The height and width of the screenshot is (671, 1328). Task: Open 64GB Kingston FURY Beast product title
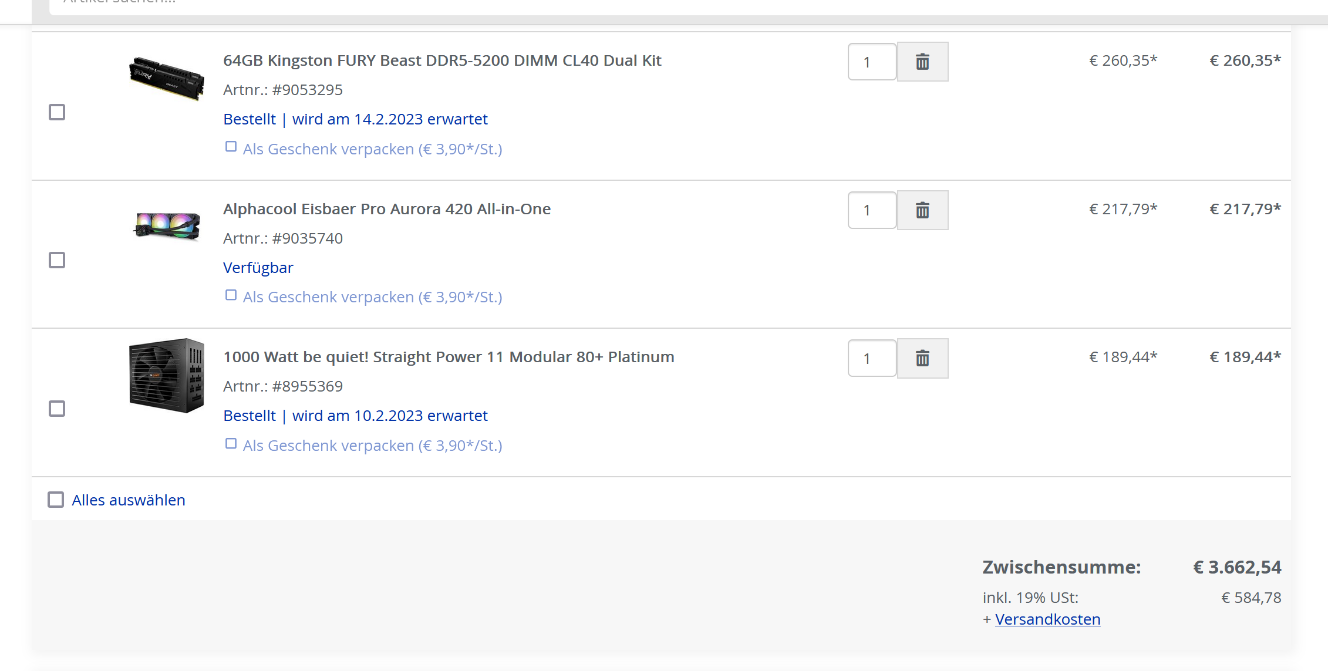(x=442, y=60)
